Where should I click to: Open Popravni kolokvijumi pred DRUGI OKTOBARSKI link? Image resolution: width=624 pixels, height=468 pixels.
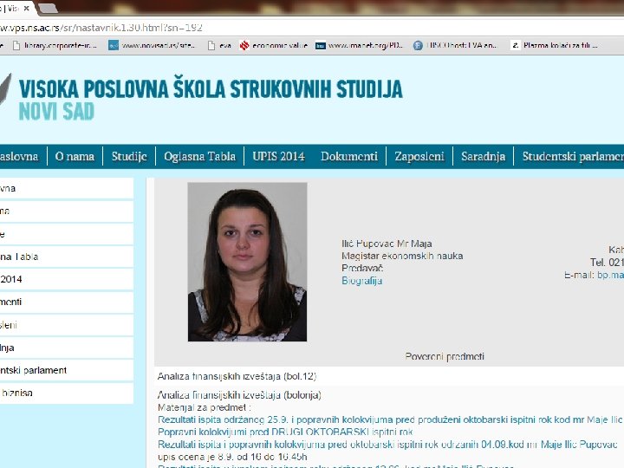click(x=285, y=432)
